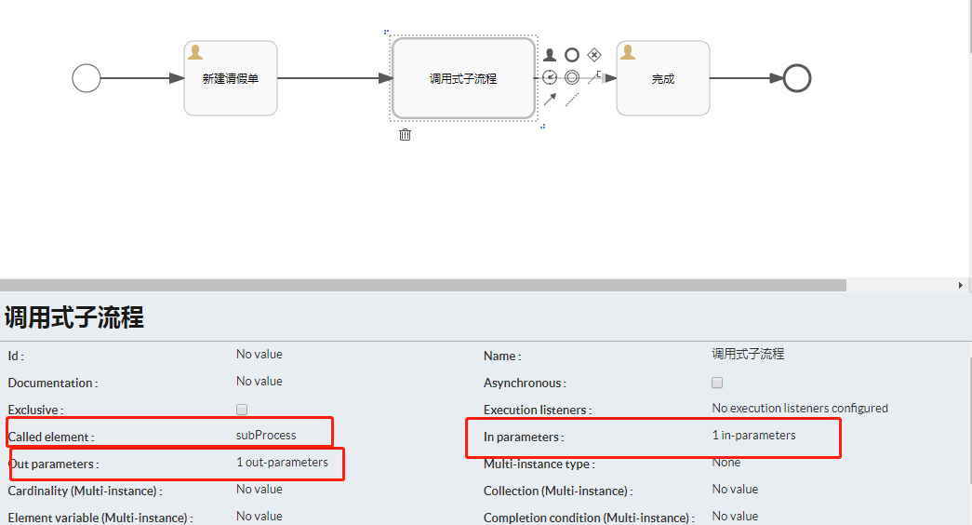Click the canvas scroll-right arrow
Screen dimensions: 972x525
pos(960,286)
